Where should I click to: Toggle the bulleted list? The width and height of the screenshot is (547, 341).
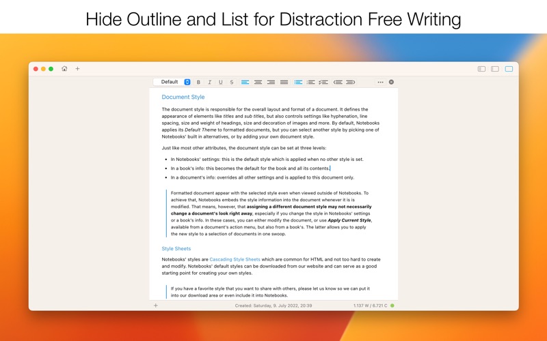pos(298,82)
